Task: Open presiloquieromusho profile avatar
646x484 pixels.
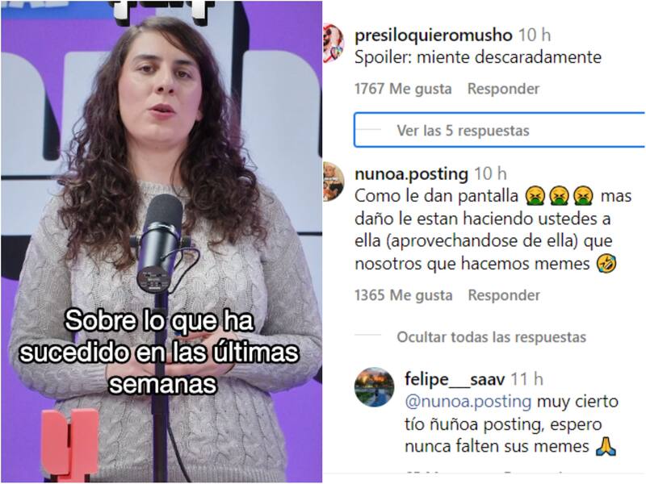Action: click(x=333, y=44)
